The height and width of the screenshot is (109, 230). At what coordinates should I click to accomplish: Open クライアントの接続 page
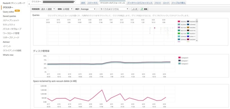[12, 51]
